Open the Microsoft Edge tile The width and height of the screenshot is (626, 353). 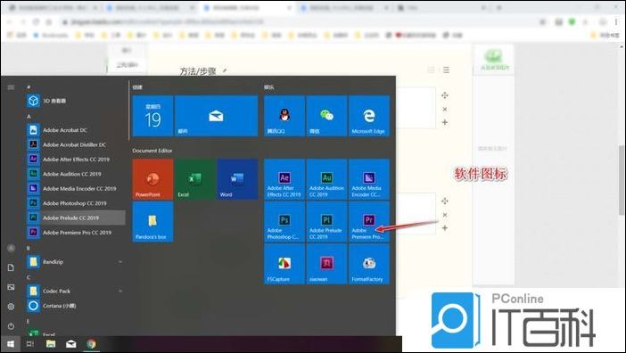tap(369, 116)
